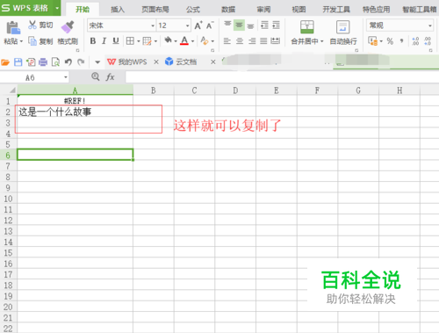
Task: Click the Wrap Text icon
Action: 342,27
